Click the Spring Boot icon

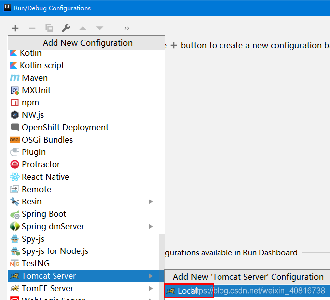tap(15, 215)
